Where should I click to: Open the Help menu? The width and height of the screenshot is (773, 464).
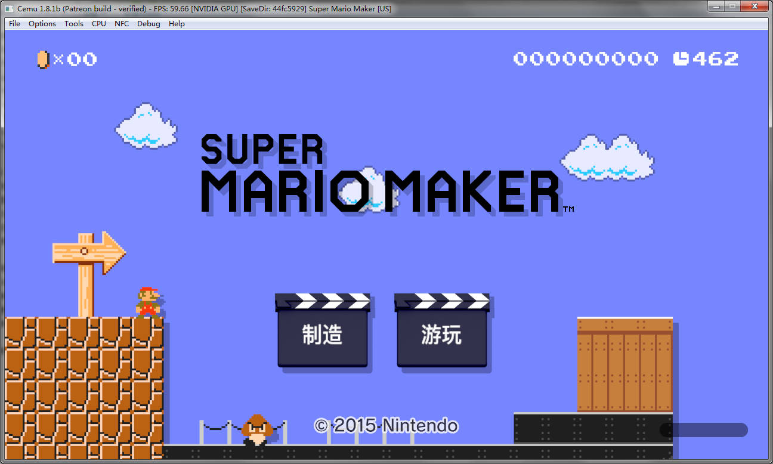177,24
